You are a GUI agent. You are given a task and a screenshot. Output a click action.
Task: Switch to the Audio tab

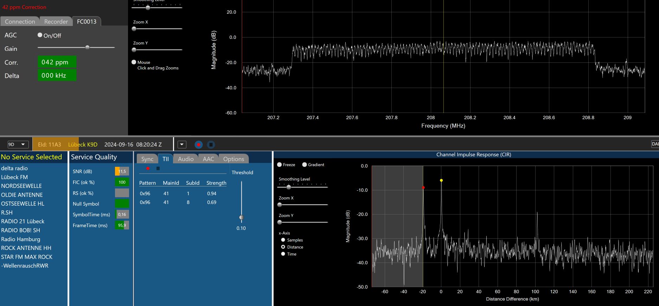click(186, 159)
